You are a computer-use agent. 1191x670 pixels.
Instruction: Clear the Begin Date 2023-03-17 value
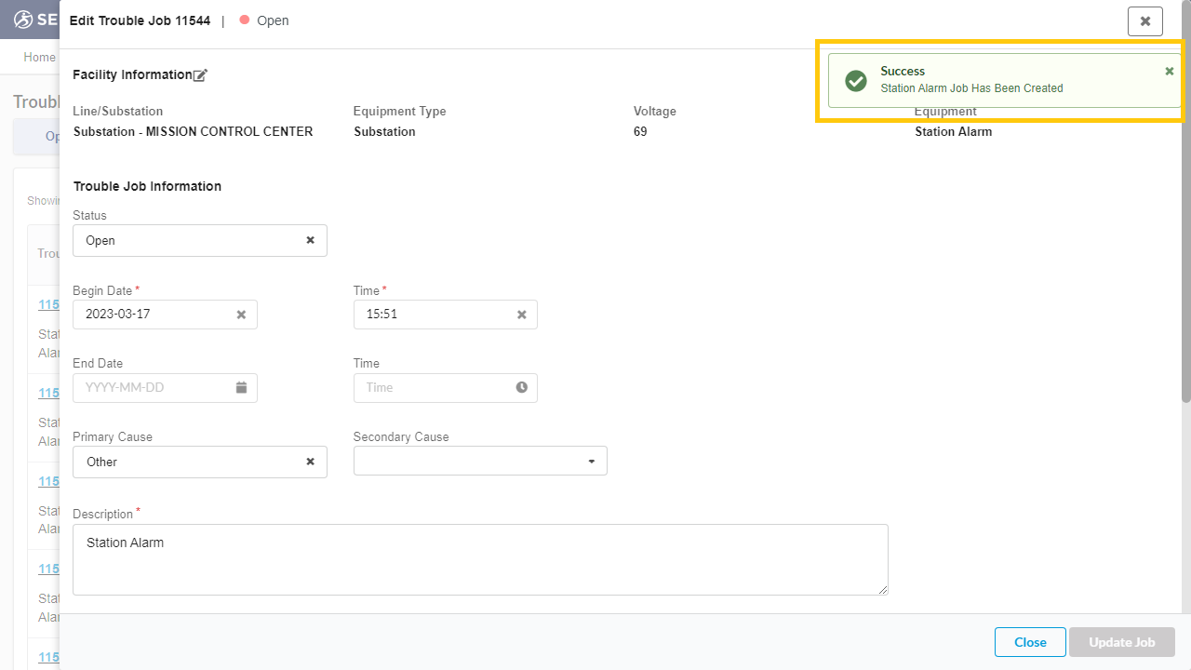tap(241, 315)
